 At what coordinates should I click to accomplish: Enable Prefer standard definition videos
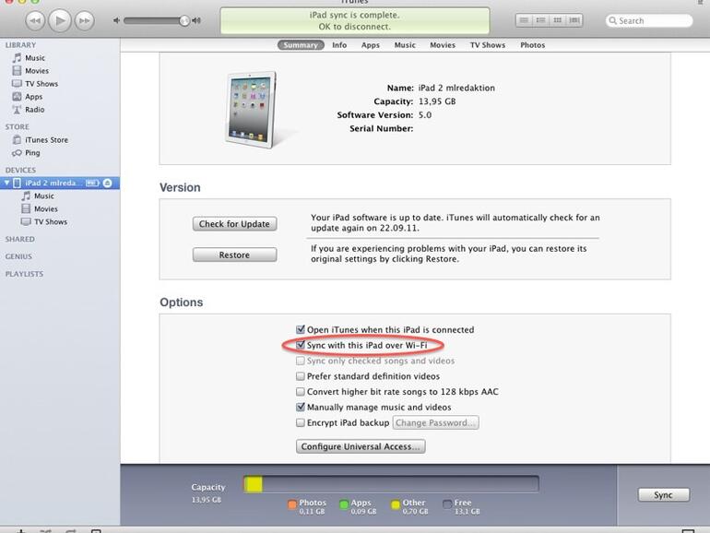301,376
